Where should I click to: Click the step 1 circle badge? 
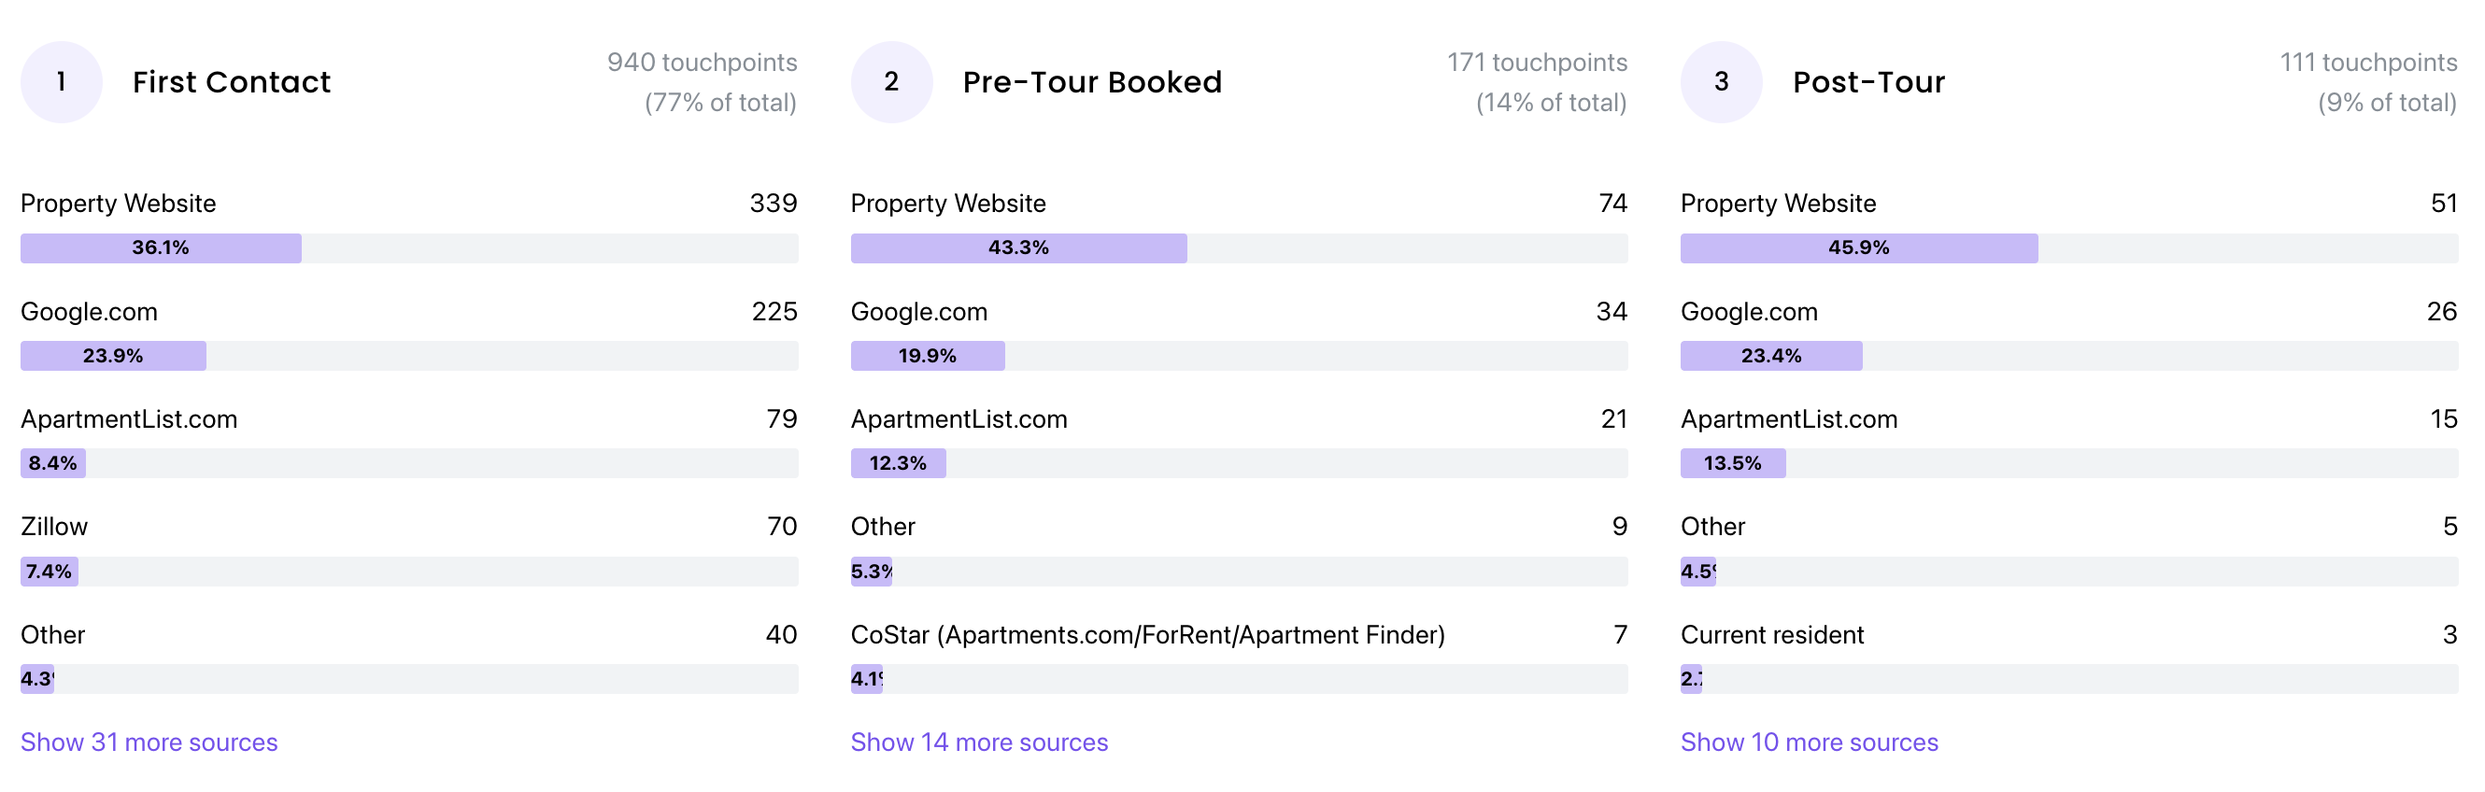(x=62, y=82)
